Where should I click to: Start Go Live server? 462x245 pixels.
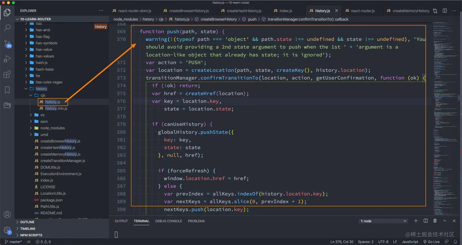431,242
